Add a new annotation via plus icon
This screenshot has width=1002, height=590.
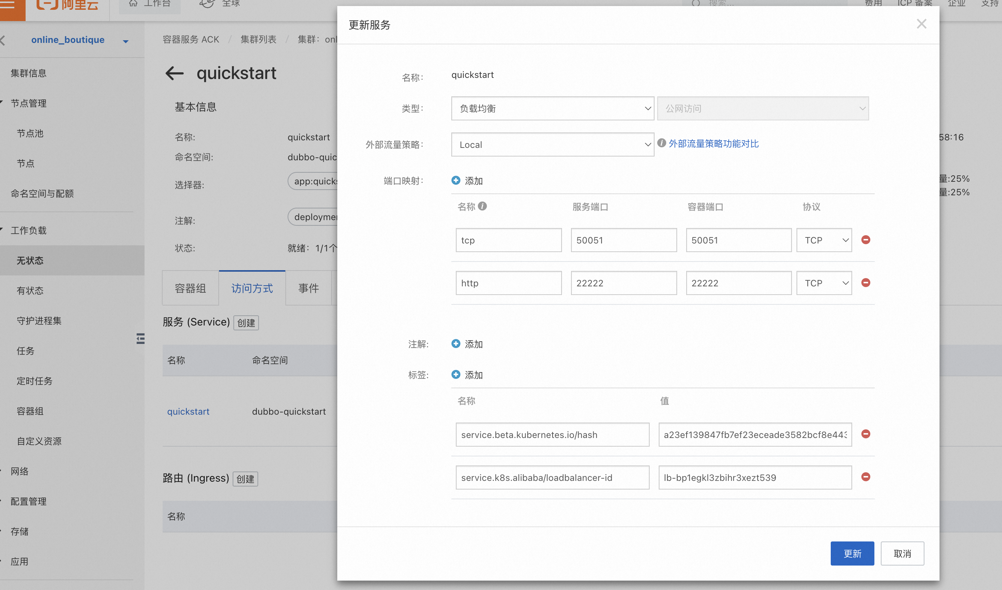click(x=456, y=344)
